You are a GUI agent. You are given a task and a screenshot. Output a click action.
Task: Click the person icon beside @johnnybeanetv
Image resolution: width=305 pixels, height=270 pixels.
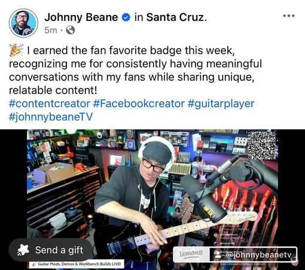pos(218,254)
